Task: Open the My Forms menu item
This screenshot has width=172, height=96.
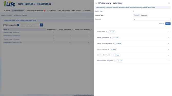Action: tap(51, 10)
